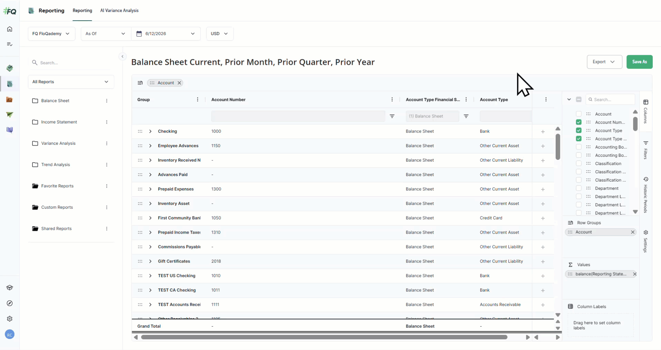Open Balance Sheet folder options menu
Viewport: 661px width, 350px height.
pyautogui.click(x=107, y=101)
